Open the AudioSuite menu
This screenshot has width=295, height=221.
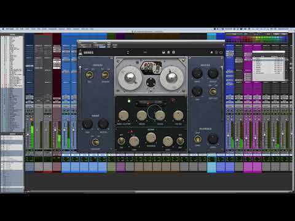52,29
